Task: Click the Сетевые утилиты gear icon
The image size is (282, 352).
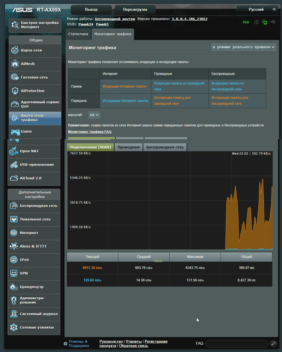Action: coord(14,328)
